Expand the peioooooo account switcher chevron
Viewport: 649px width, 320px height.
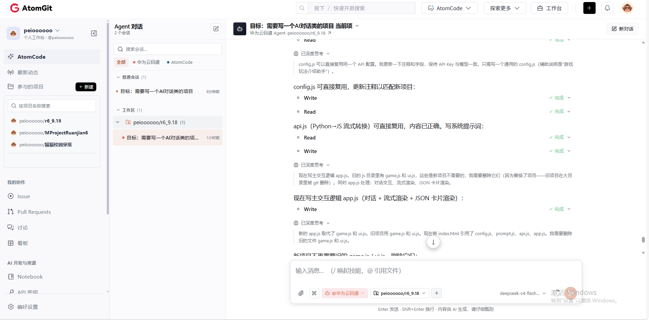point(57,30)
